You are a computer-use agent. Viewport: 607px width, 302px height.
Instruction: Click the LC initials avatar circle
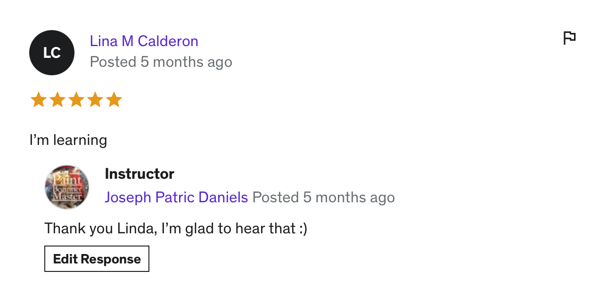click(x=52, y=53)
